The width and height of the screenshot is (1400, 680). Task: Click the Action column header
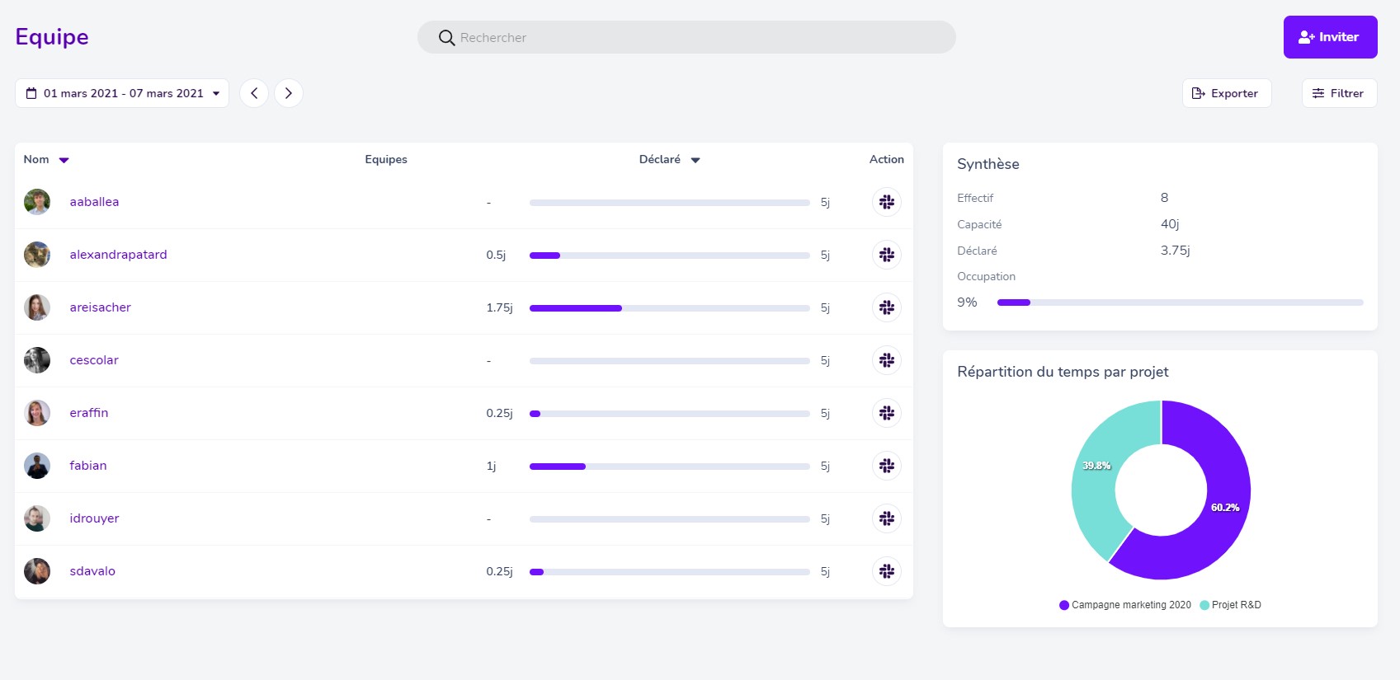pyautogui.click(x=886, y=159)
